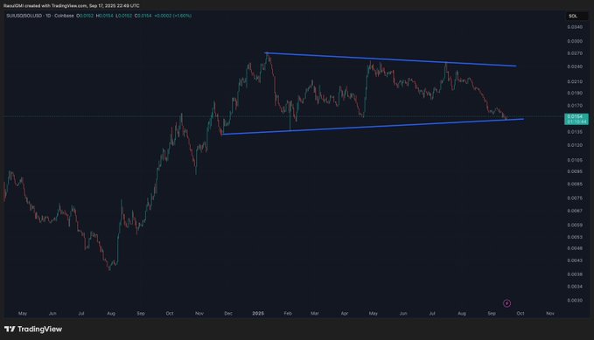Screen dimensions: 594x340
Task: Click the 0.0095 price axis label
Action: click(574, 171)
